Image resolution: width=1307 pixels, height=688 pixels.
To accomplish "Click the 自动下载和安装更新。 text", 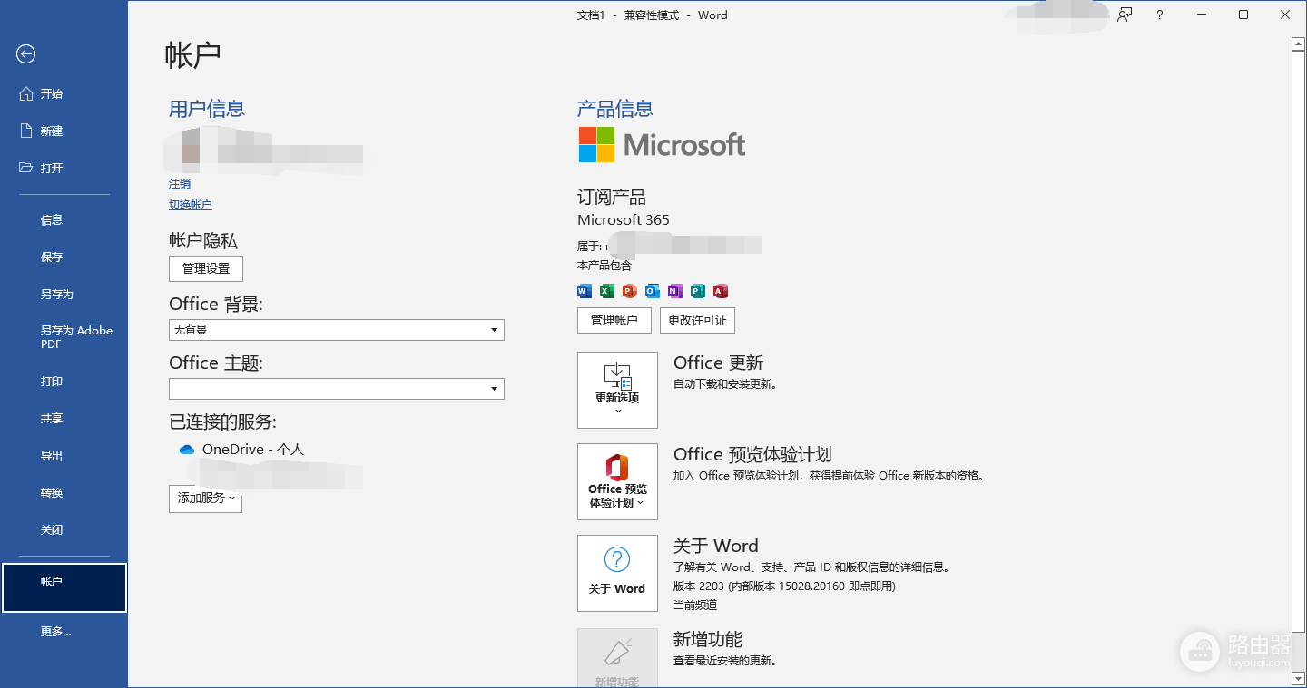I will point(725,384).
